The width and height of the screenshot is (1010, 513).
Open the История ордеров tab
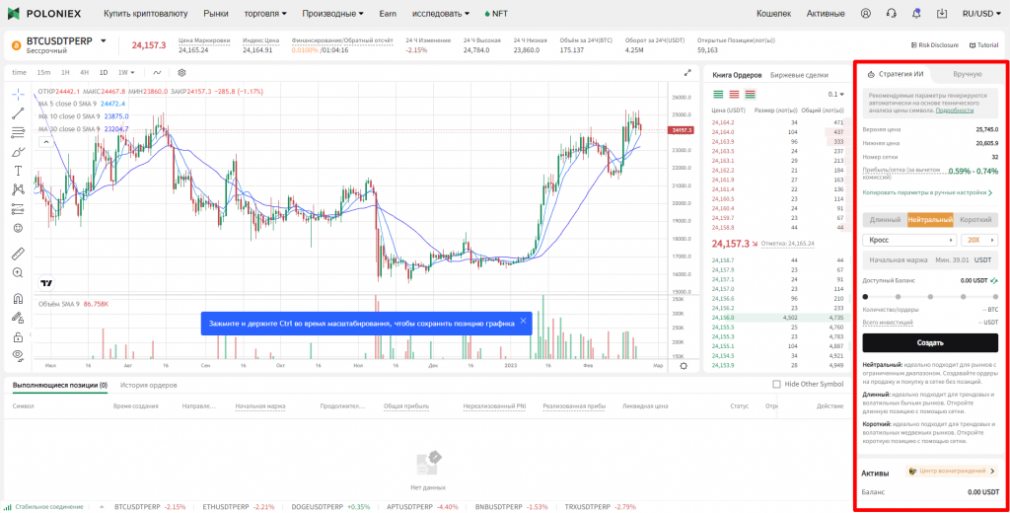148,385
